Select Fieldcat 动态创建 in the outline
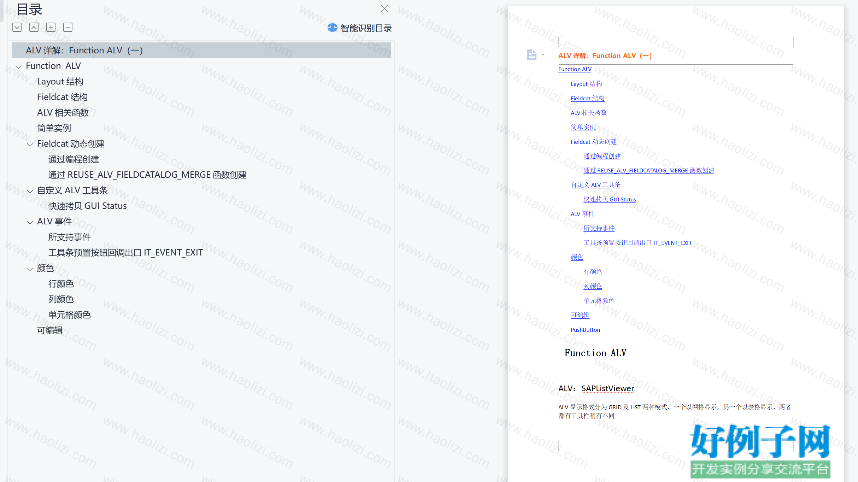858x482 pixels. click(71, 143)
